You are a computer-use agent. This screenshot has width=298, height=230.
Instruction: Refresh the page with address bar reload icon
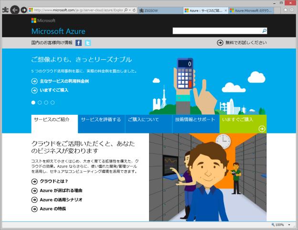[x=133, y=10]
